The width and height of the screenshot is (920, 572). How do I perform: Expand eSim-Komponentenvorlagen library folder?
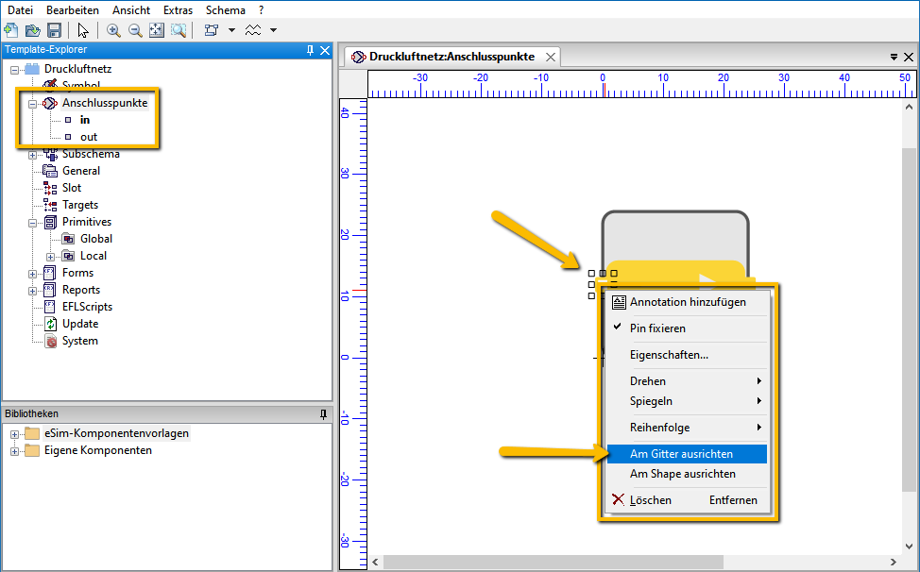pyautogui.click(x=15, y=434)
